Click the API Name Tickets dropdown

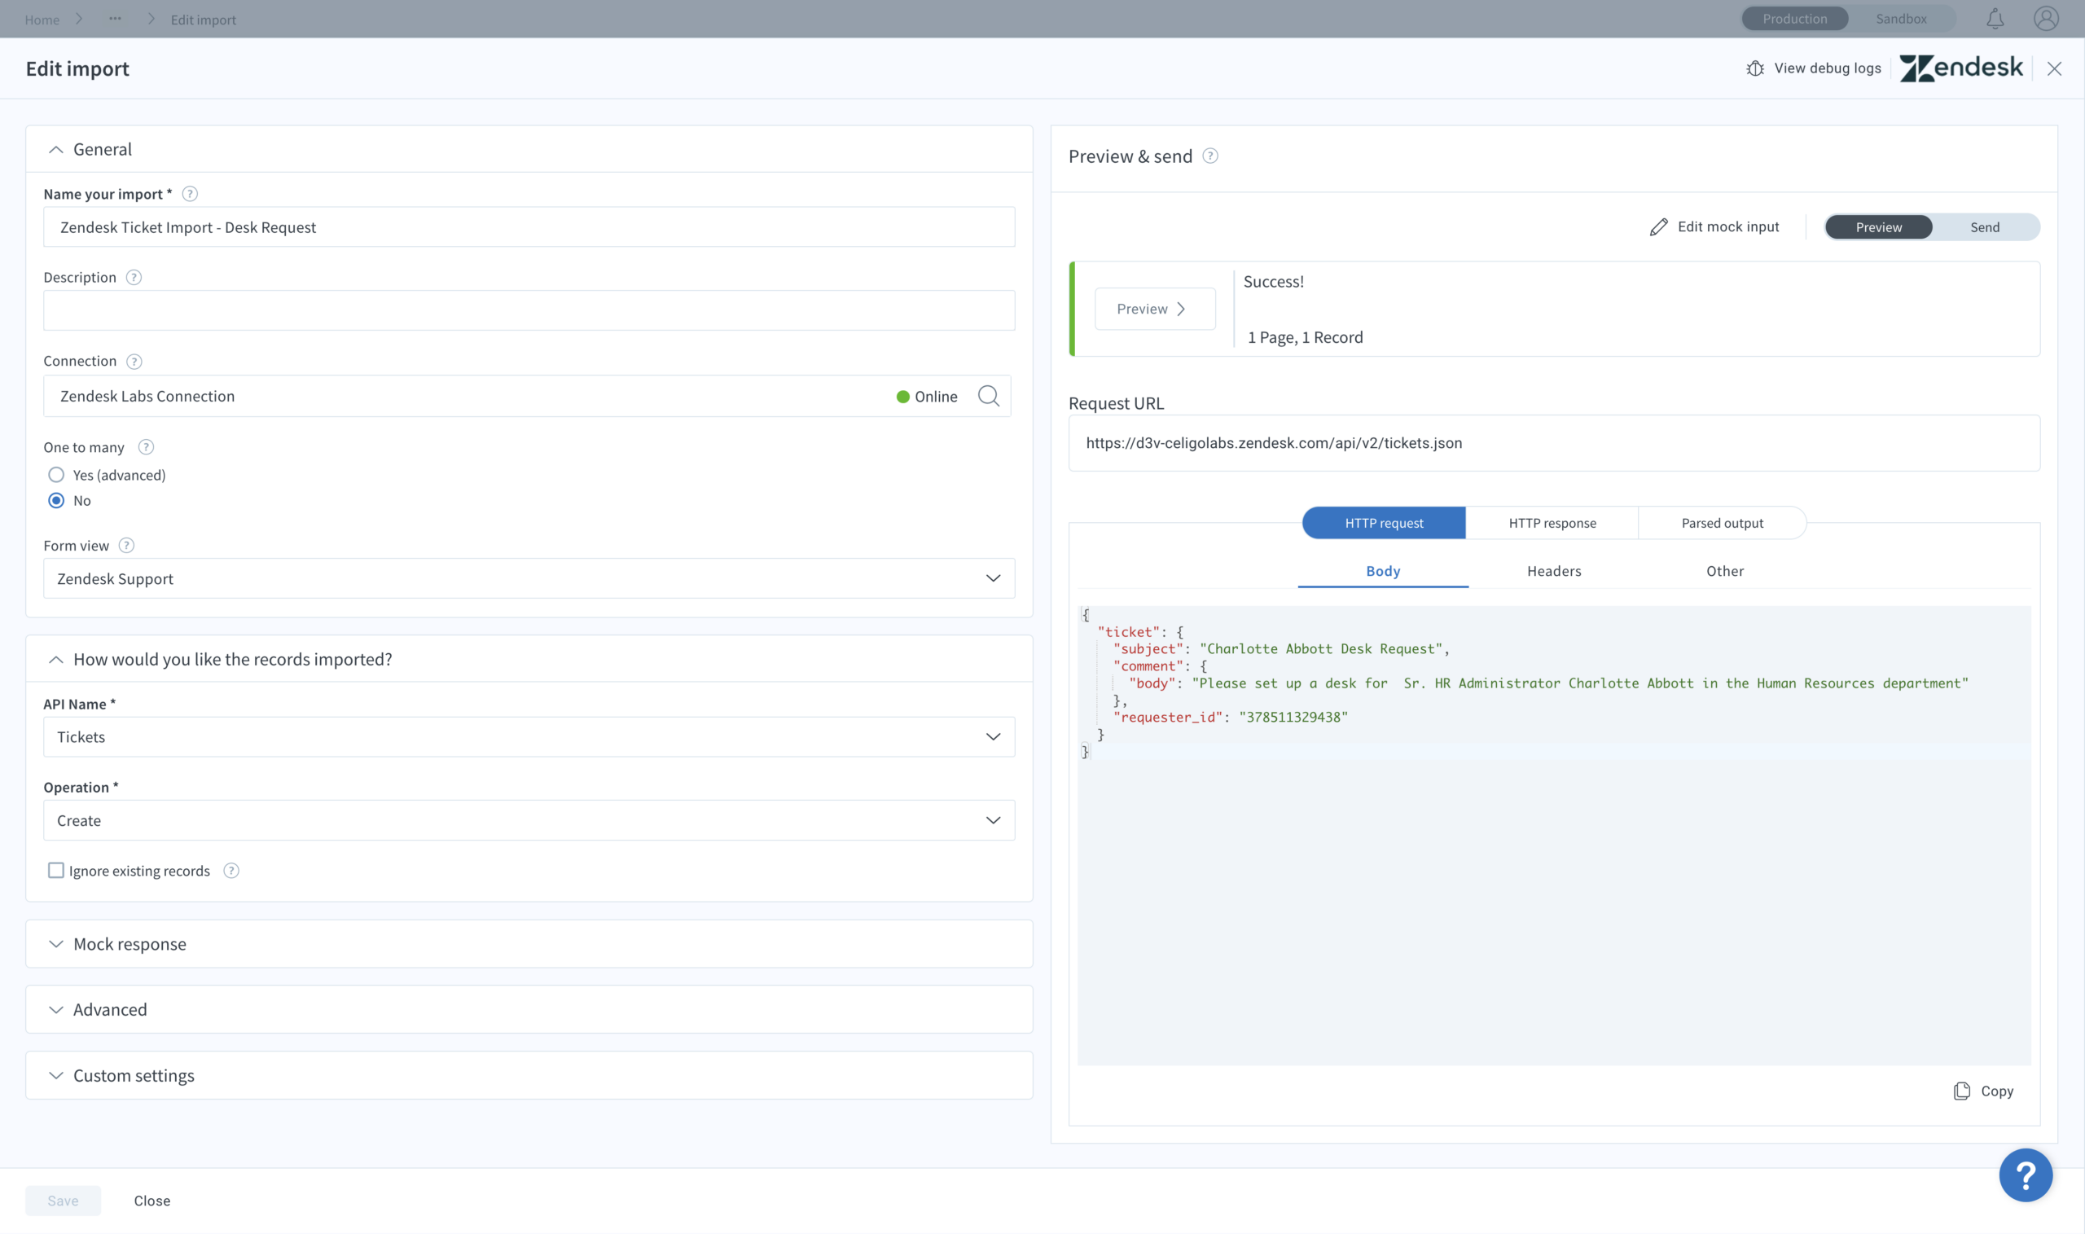[529, 736]
